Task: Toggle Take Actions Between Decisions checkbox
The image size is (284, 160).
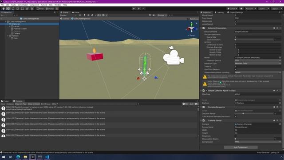Action: pos(236,116)
